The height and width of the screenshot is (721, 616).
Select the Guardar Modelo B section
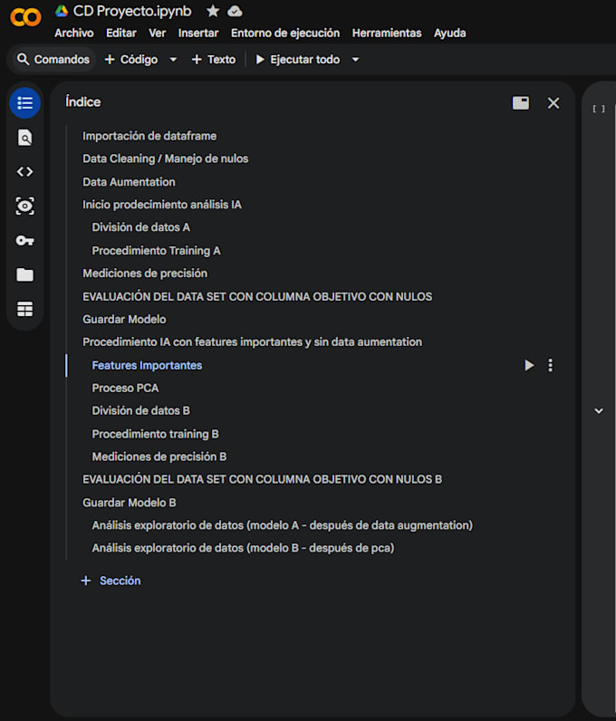coord(130,503)
